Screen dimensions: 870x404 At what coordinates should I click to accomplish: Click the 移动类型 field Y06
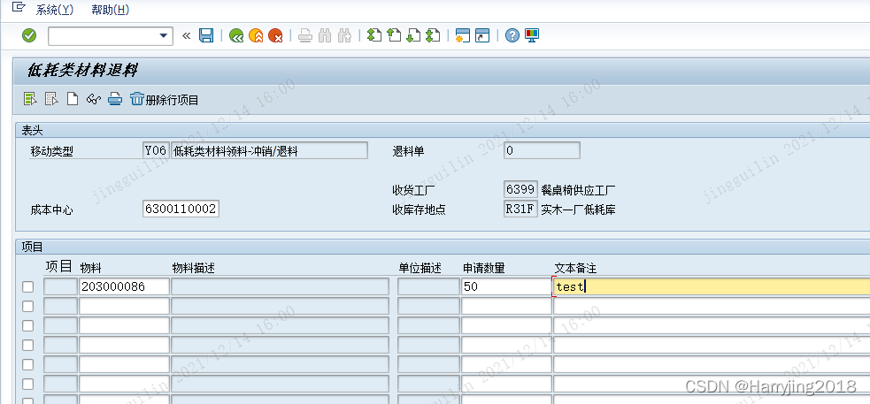[x=156, y=151]
